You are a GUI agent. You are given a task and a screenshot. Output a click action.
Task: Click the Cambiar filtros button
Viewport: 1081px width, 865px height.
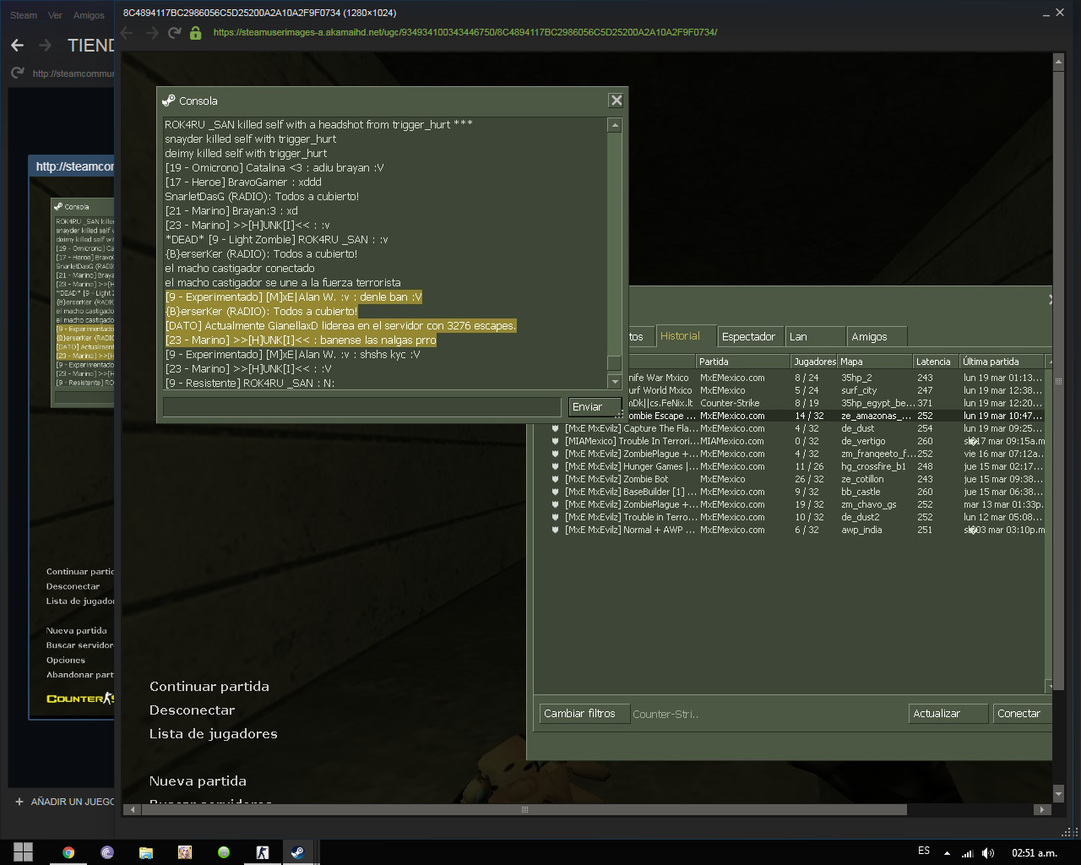click(584, 714)
